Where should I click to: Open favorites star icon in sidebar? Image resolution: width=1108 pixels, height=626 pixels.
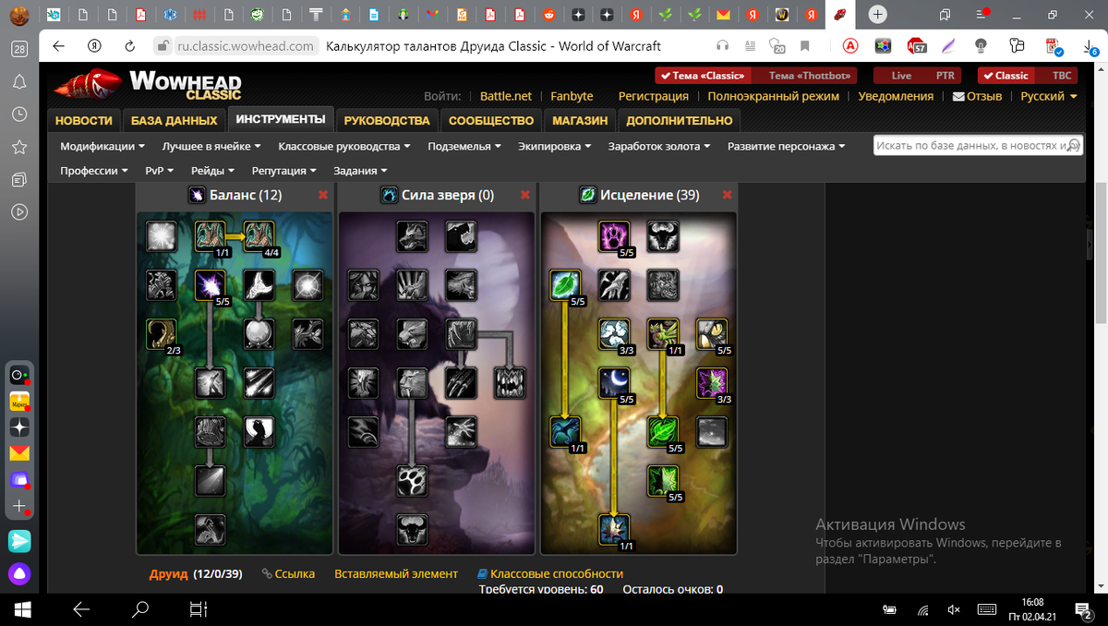[19, 147]
